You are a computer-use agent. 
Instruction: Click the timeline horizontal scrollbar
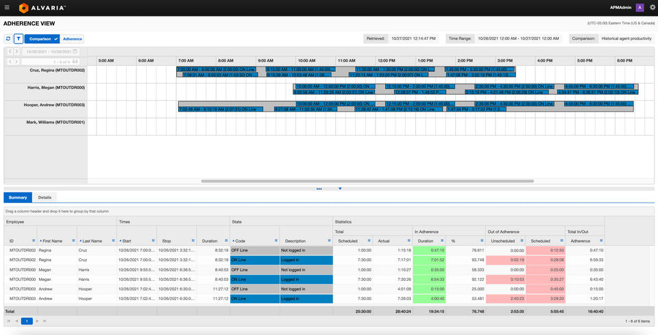pos(367,181)
